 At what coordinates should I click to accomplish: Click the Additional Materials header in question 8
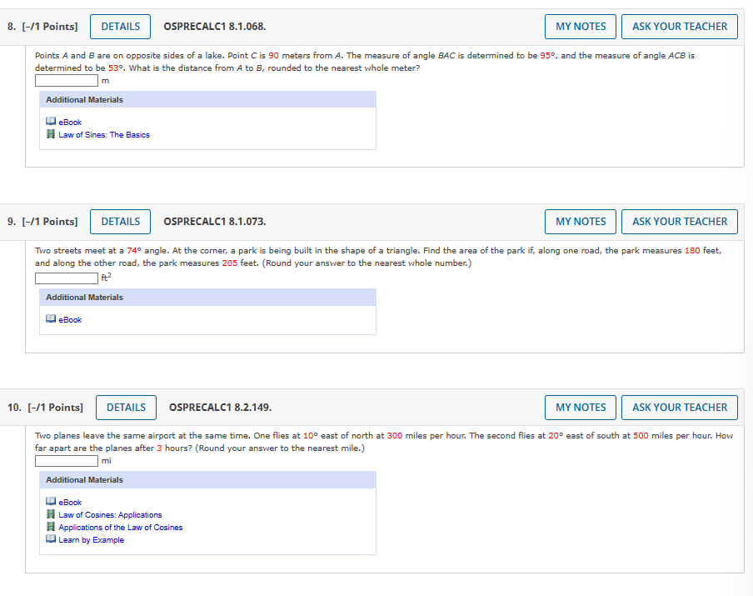pos(208,99)
